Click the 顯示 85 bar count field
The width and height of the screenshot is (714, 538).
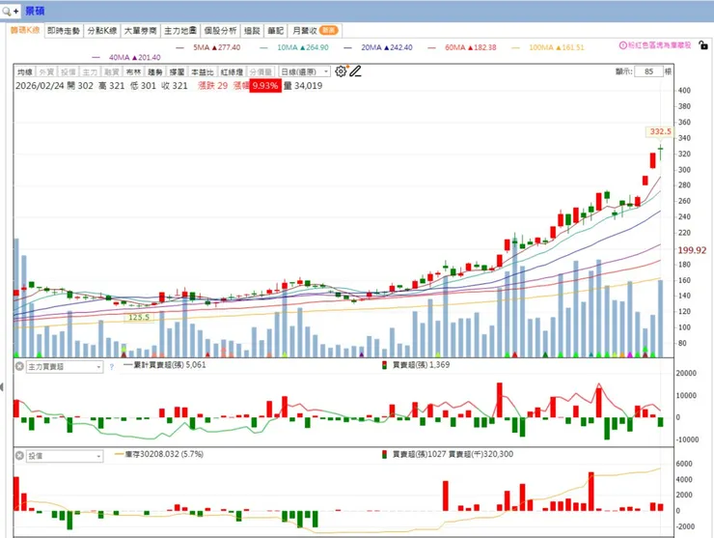coord(649,71)
